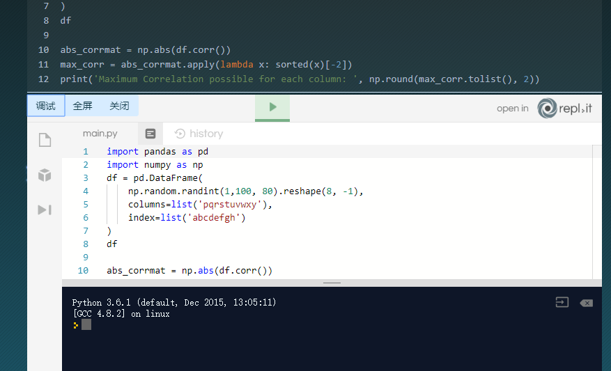Toggle the code formatter icon beside main.py

pyautogui.click(x=150, y=134)
